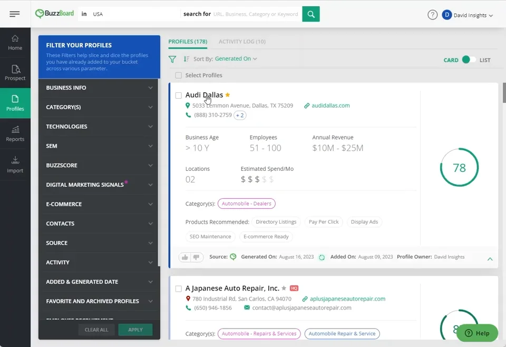Open the Audi Dallas profile title
The width and height of the screenshot is (506, 347).
coord(204,95)
